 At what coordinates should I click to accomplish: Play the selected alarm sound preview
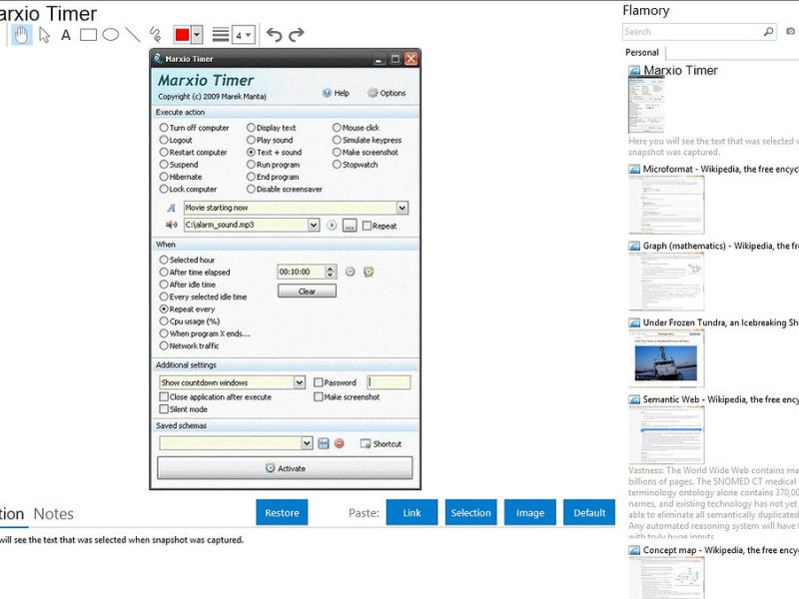332,226
